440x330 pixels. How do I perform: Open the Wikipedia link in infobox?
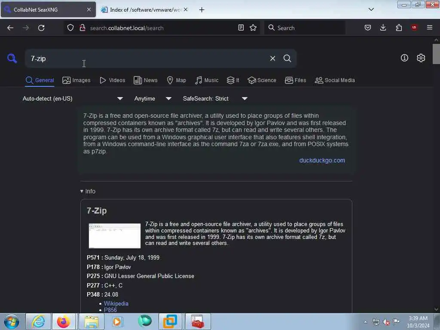(x=116, y=303)
